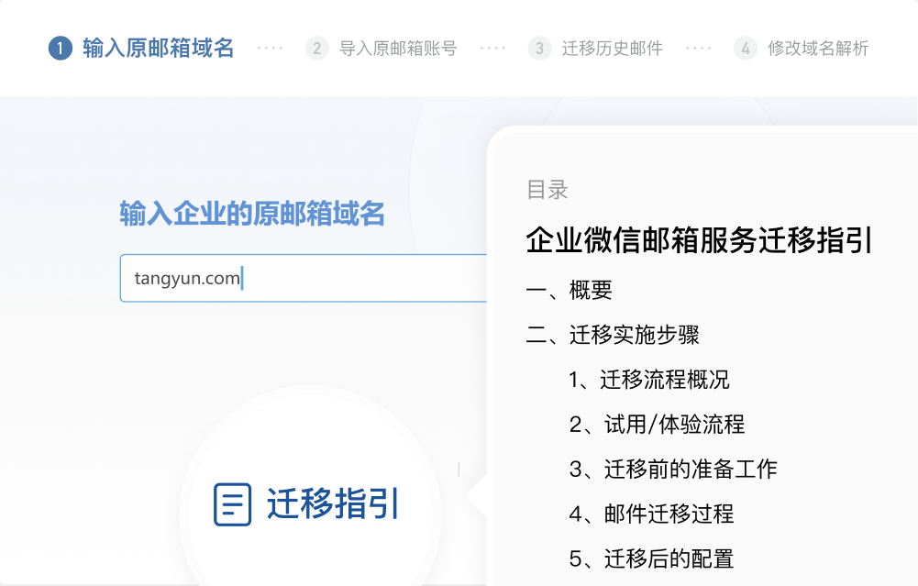Screen dimensions: 918x586
Task: Open the 迁移指引 guide button
Action: pyautogui.click(x=307, y=504)
